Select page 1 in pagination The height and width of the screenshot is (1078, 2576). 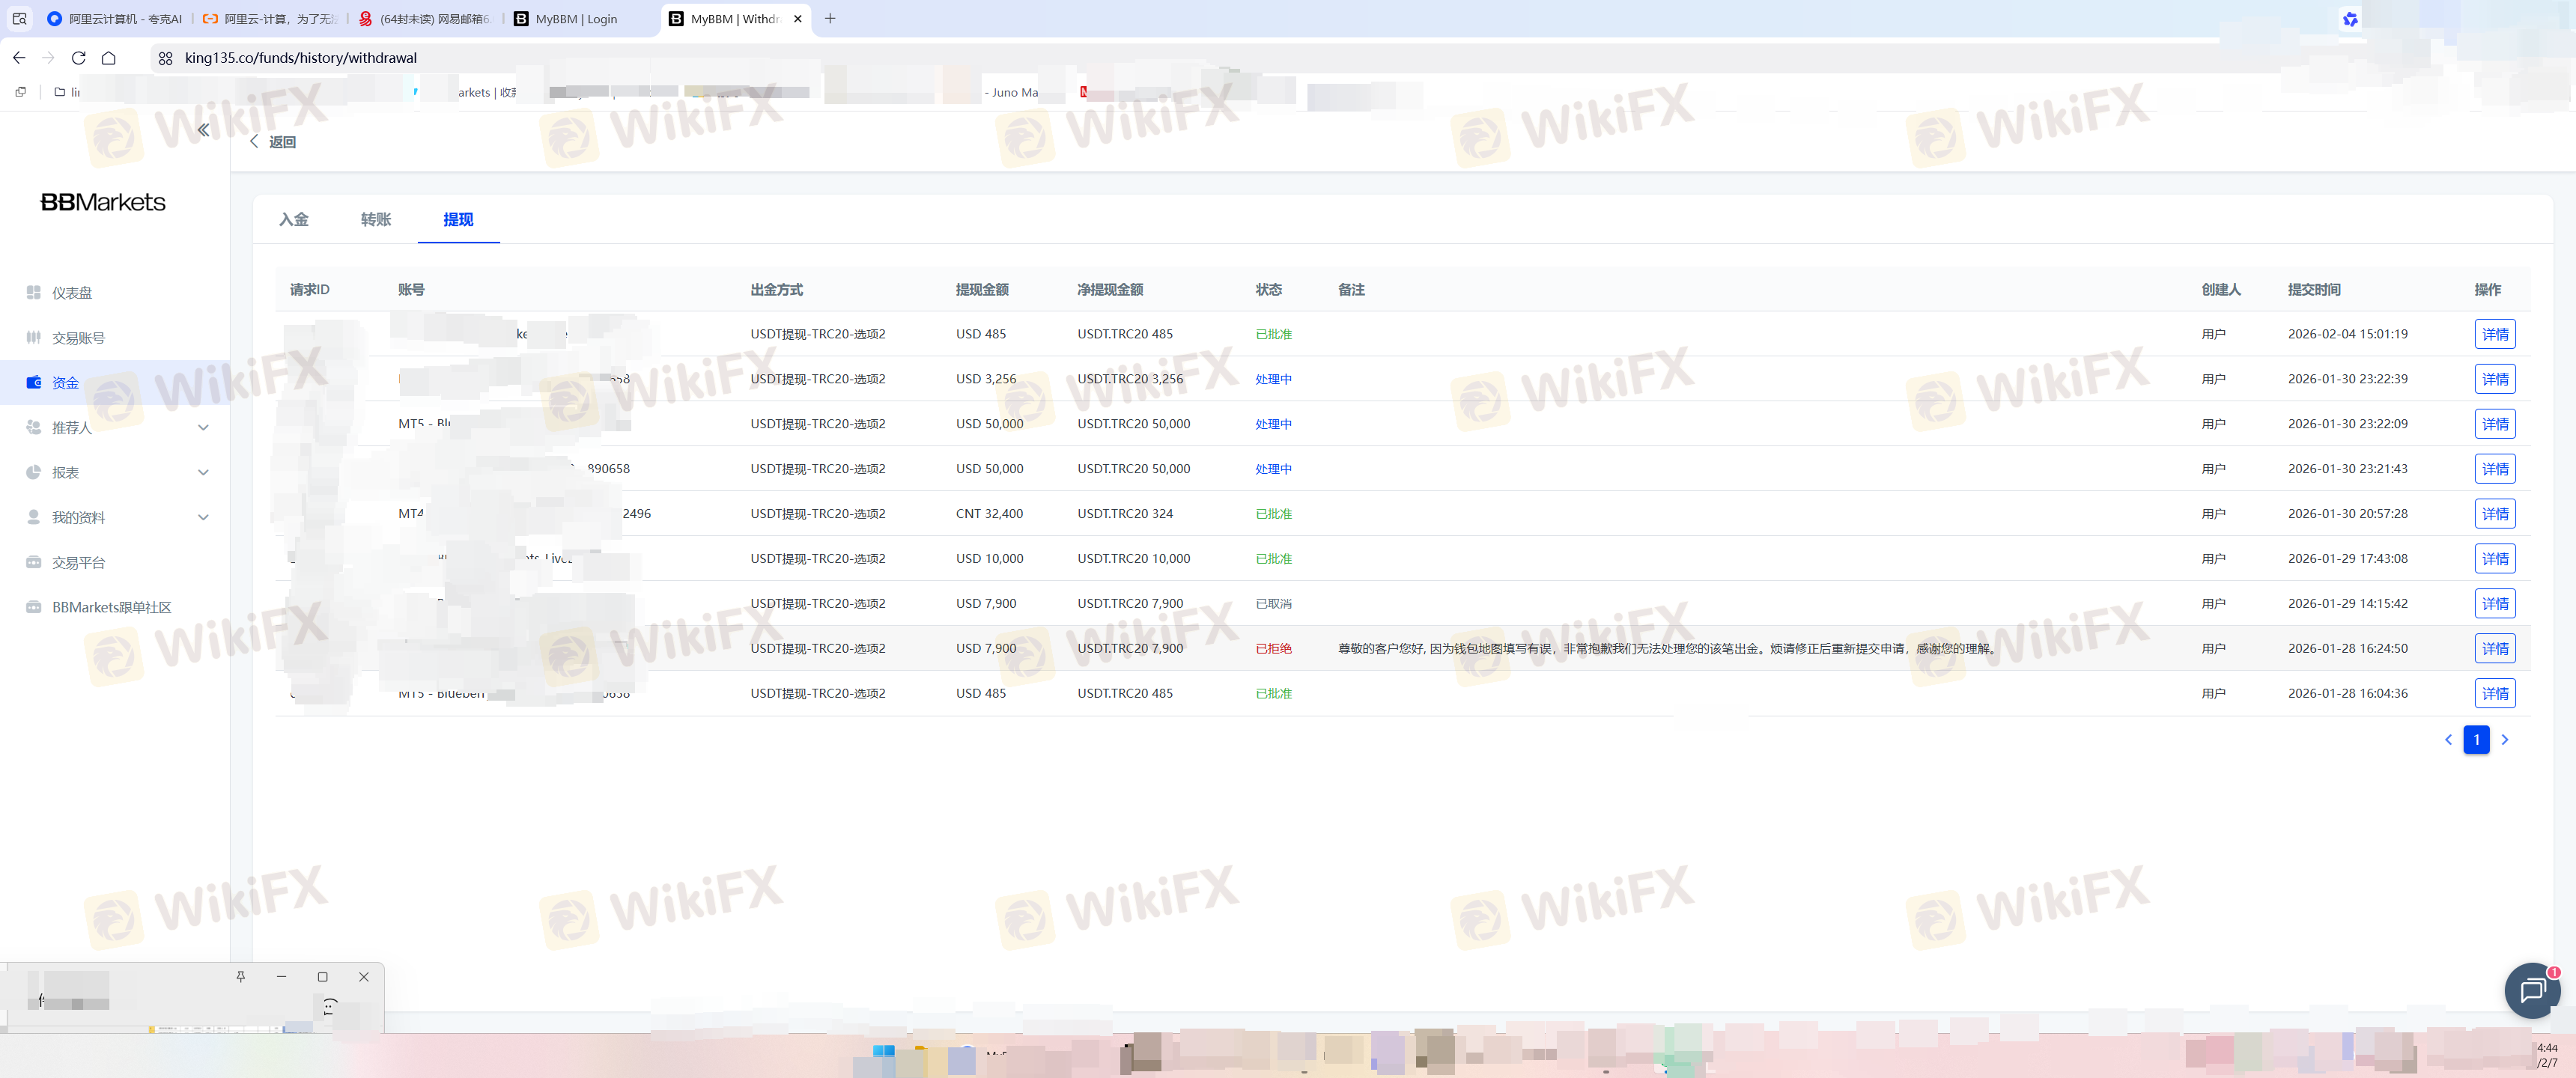[2476, 740]
